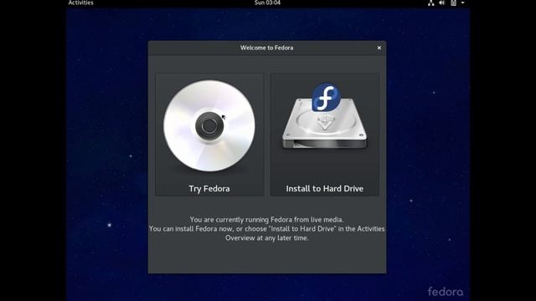
Task: Open the clock showing Sun 03:04
Action: (x=267, y=3)
